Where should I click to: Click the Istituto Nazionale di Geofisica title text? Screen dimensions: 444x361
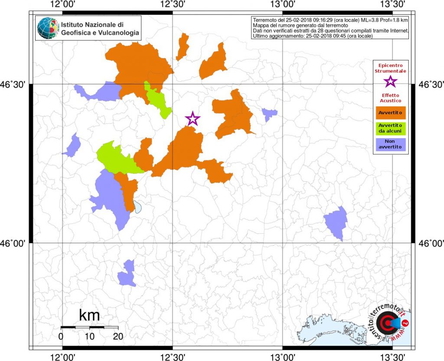click(x=100, y=28)
